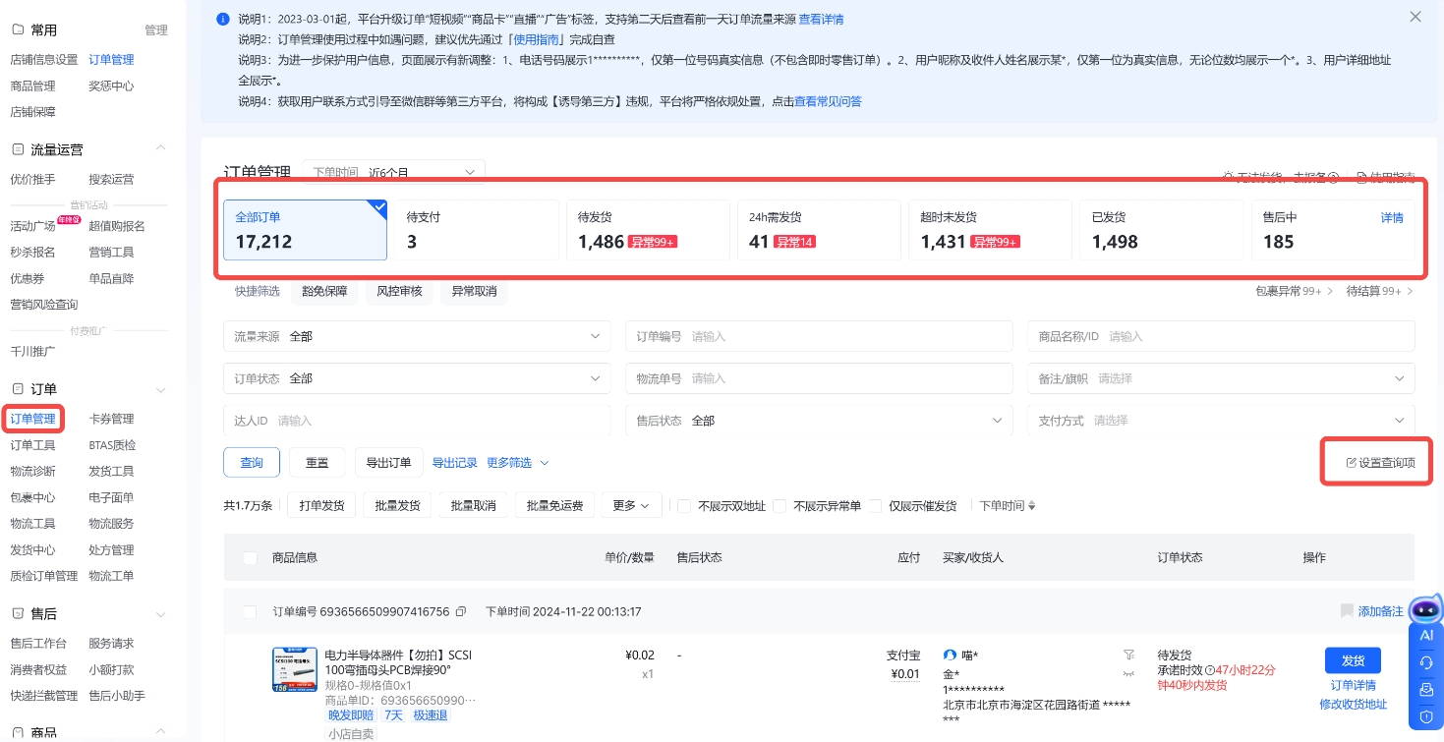This screenshot has height=742, width=1444.
Task: Copy the order number using copy icon
Action: [x=461, y=611]
